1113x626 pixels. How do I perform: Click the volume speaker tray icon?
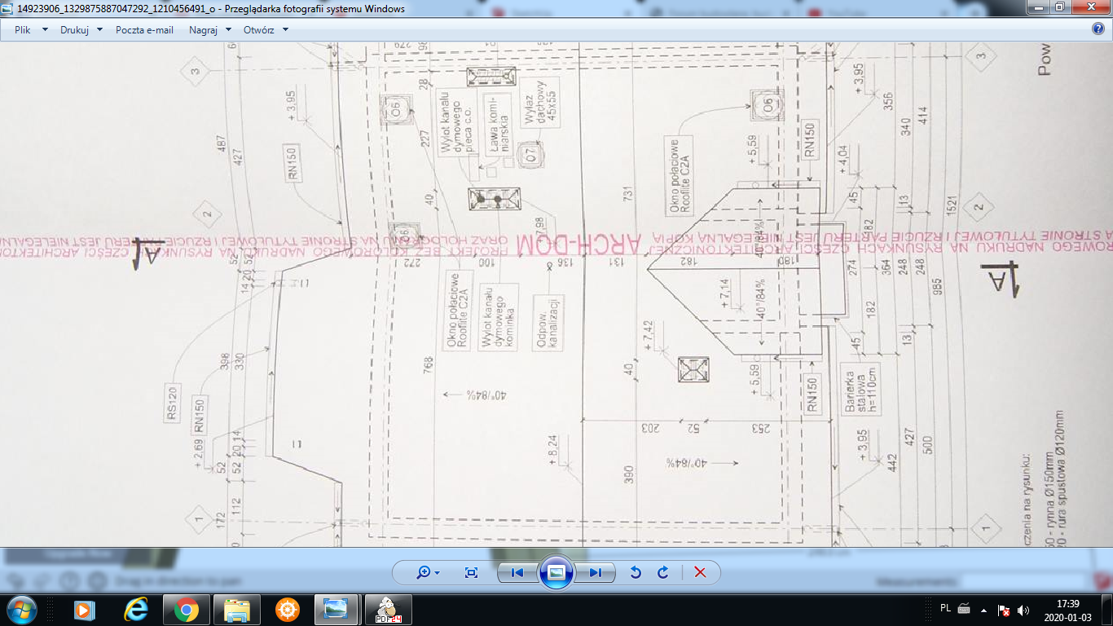pyautogui.click(x=1023, y=610)
